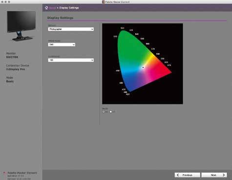Click the Home icon in the breadcrumb
This screenshot has width=232, height=180.
pyautogui.click(x=46, y=8)
